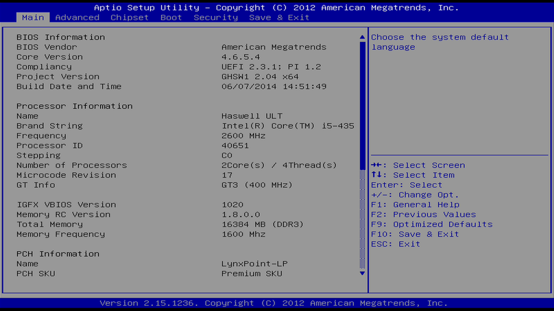This screenshot has height=311, width=554.
Task: Select the 'Processor ID' label
Action: (50, 146)
